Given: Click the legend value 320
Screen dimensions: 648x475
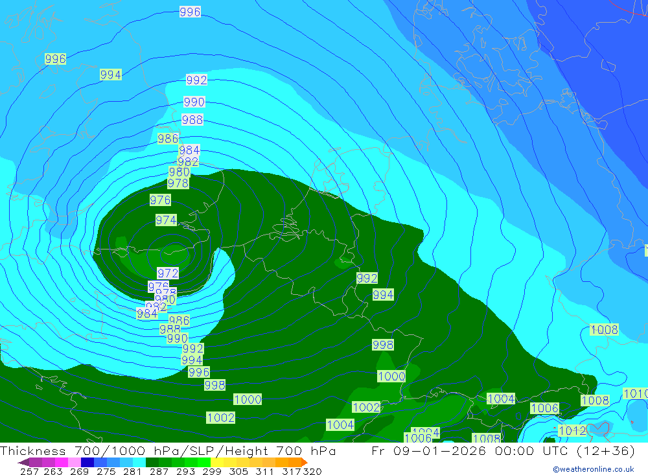Looking at the screenshot, I should pos(312,472).
